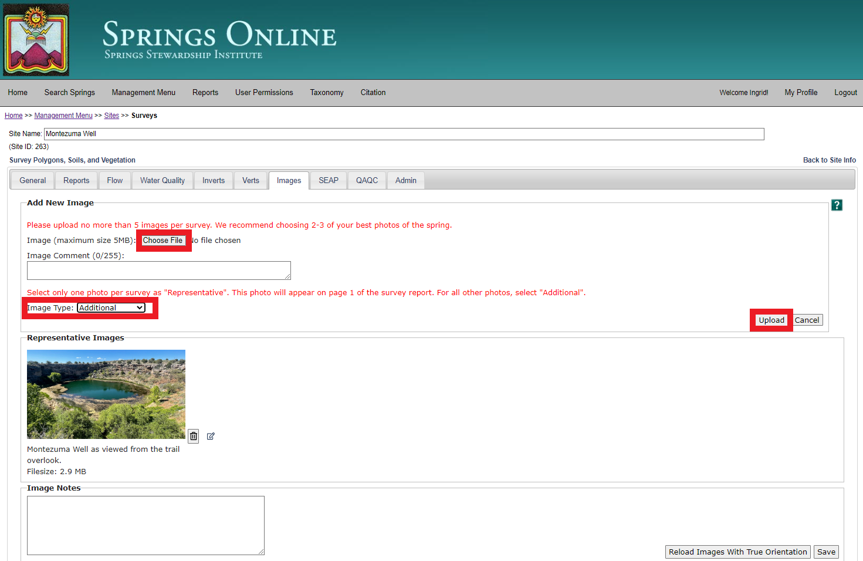
Task: Click Reload Images With True Orientation
Action: coord(737,552)
